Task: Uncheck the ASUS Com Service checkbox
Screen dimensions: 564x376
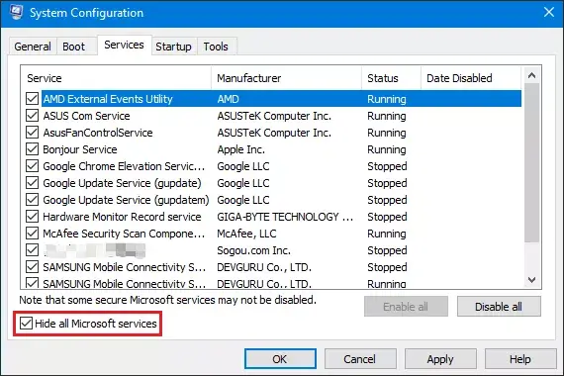Action: pos(32,116)
